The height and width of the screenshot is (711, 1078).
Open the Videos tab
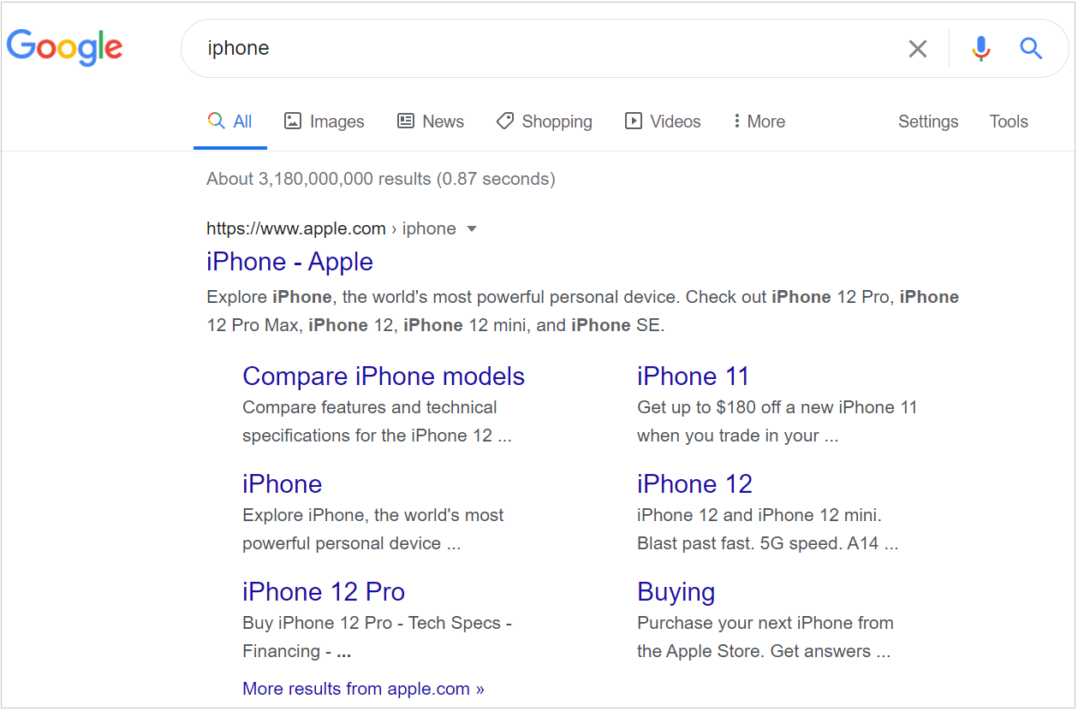[x=663, y=121]
